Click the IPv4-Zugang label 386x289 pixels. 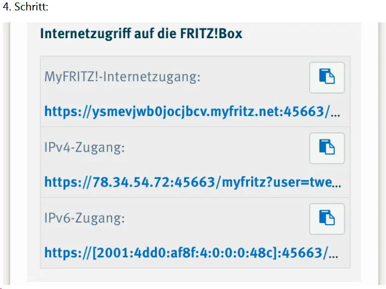coord(84,148)
